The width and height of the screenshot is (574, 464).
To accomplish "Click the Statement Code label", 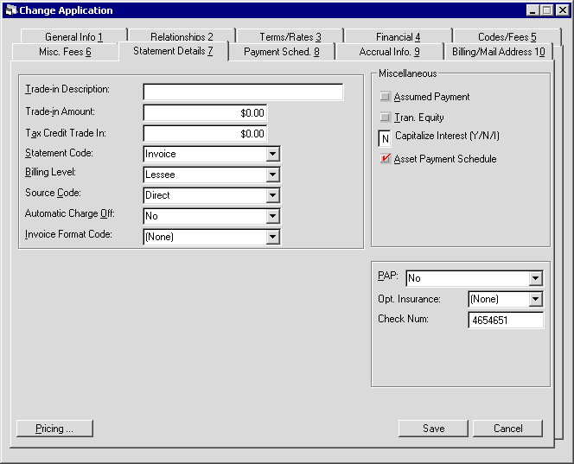I will coord(59,153).
